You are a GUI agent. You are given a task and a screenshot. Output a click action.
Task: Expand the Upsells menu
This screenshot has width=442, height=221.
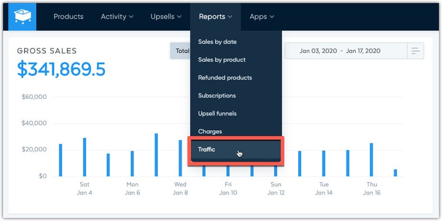[x=166, y=17]
